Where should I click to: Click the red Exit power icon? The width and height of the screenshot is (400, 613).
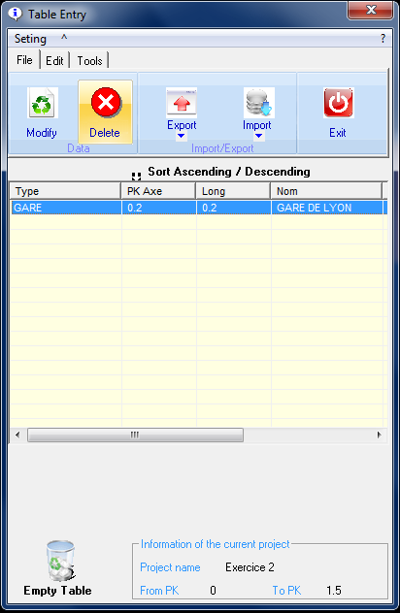(x=339, y=103)
